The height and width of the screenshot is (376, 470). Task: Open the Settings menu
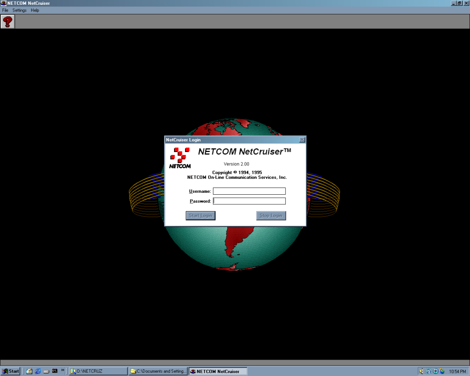pos(20,10)
